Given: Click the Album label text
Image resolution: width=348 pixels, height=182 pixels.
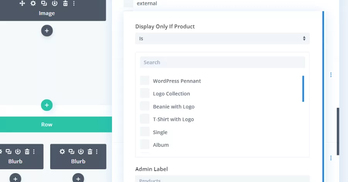Looking at the screenshot, I should click(x=161, y=145).
